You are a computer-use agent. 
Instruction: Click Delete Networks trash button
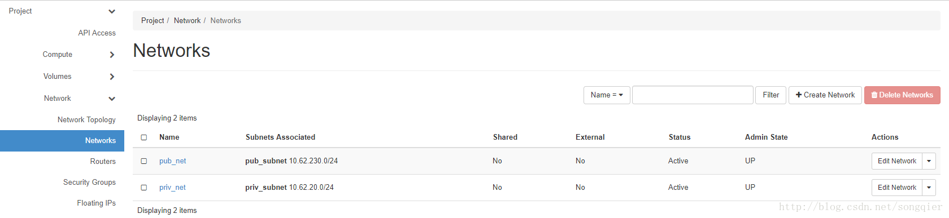click(902, 95)
